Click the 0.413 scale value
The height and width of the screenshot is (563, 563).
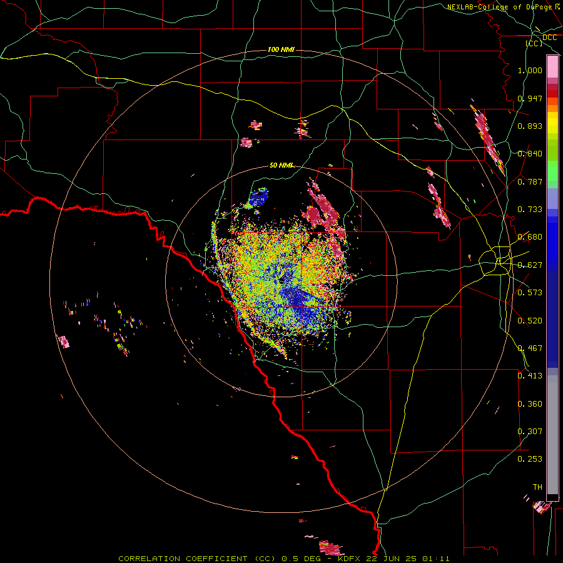click(x=530, y=376)
